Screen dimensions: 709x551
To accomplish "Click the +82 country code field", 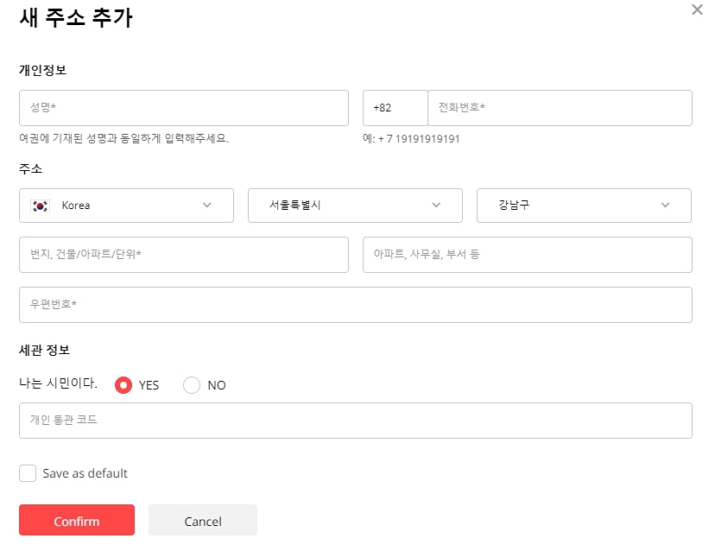I will pos(396,108).
